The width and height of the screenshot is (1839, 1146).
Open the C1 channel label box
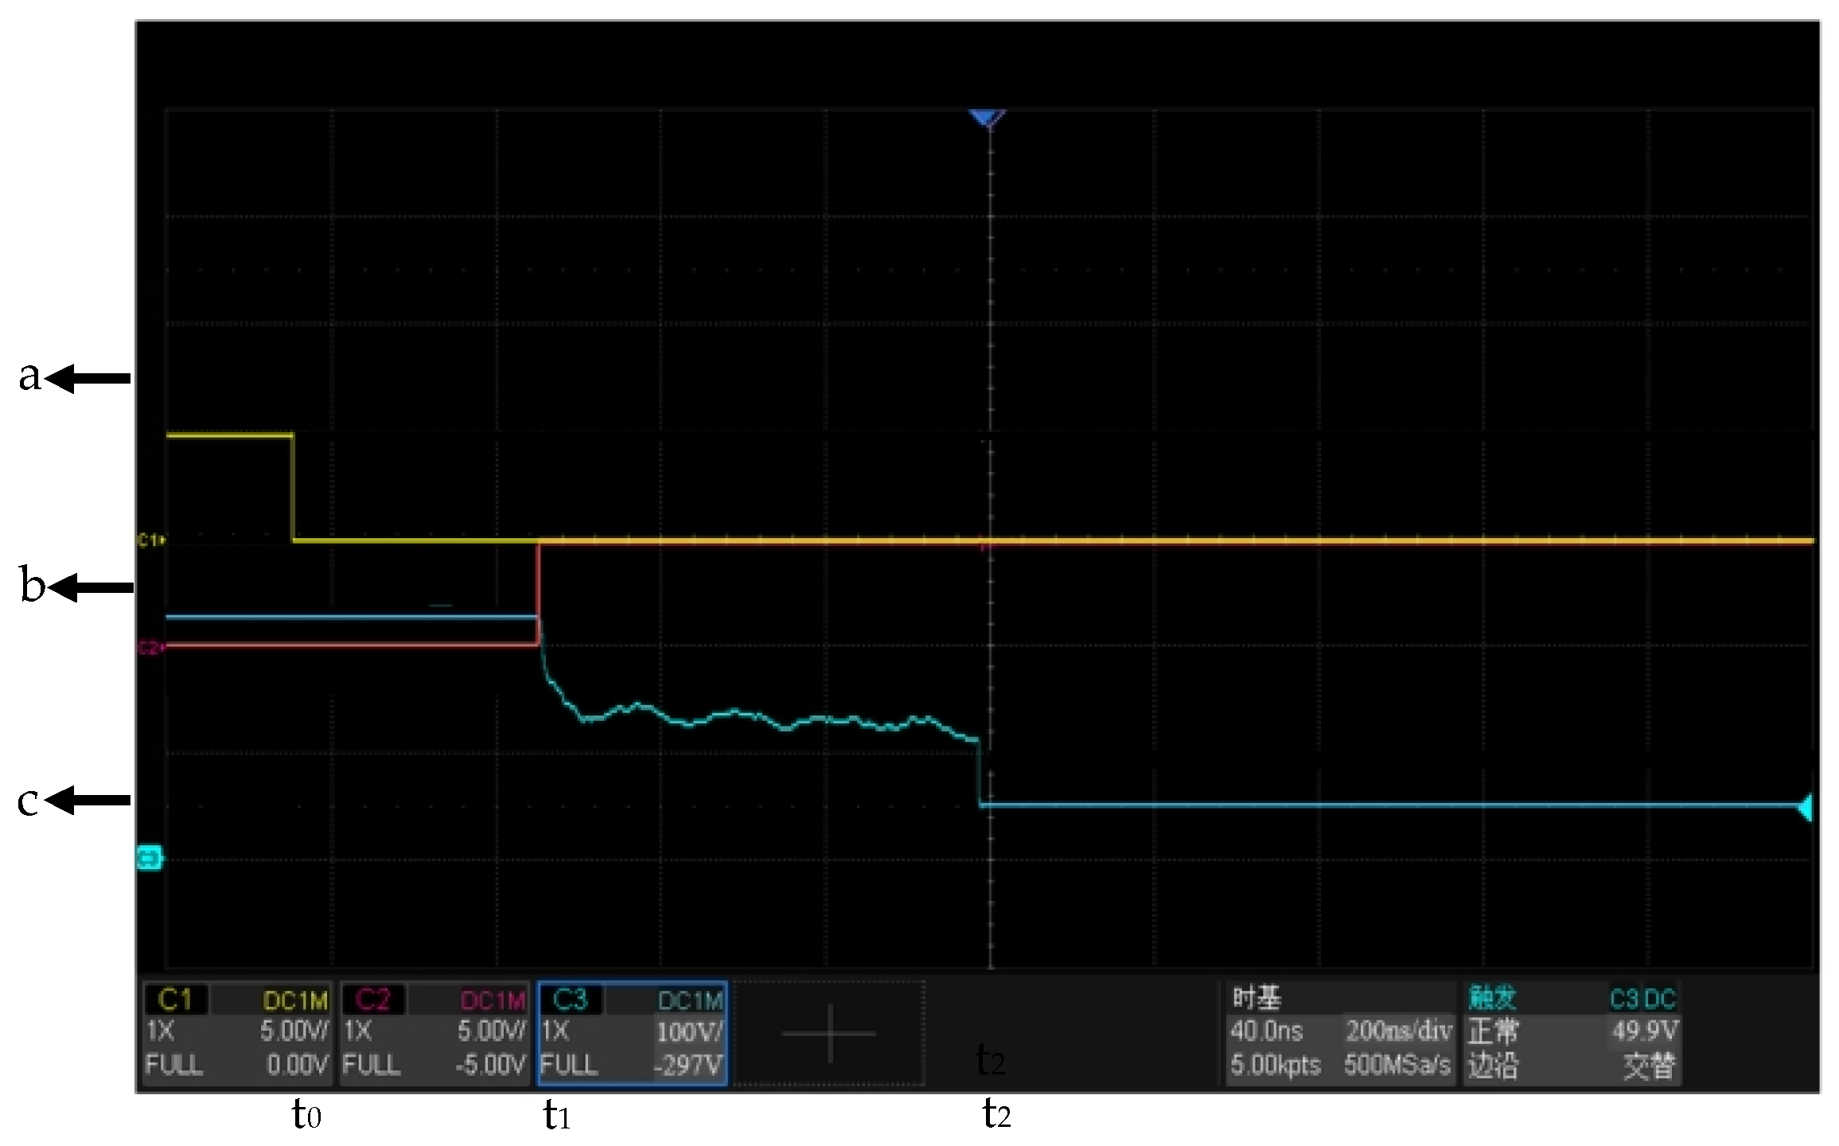point(176,999)
